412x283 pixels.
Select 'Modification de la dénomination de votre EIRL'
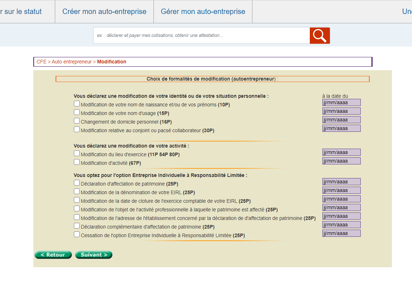tap(77, 191)
